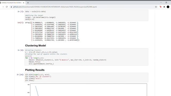Viewport: 171px width, 96px height.
Task: Click the In [8] cell prompt
Action: coord(21,50)
